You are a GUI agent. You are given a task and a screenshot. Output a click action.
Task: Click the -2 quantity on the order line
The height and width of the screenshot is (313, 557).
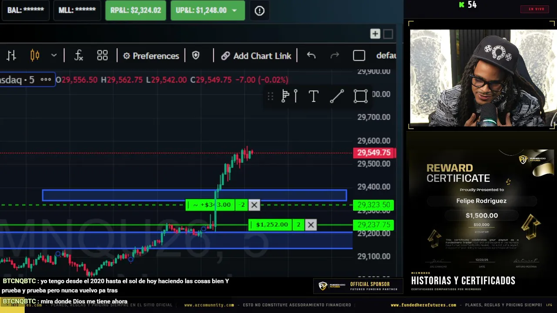(242, 205)
